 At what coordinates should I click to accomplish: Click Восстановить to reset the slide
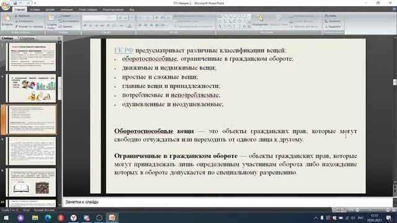click(x=69, y=21)
